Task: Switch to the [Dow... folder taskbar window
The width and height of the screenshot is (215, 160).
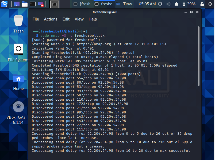Action: (x=125, y=4)
